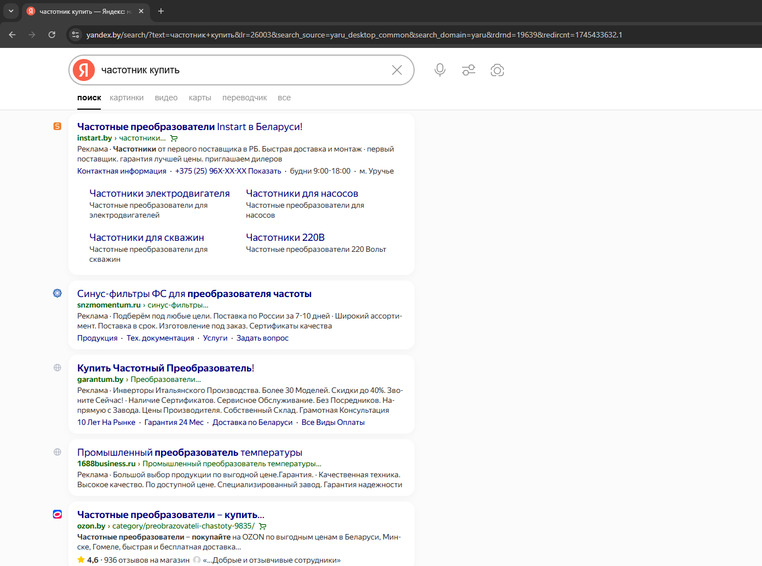Click star rating 4,6 icon

click(81, 560)
